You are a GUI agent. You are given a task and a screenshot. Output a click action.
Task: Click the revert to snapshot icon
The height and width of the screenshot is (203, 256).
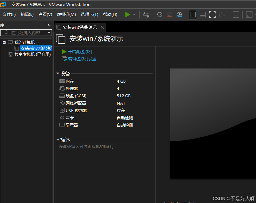tap(169, 15)
